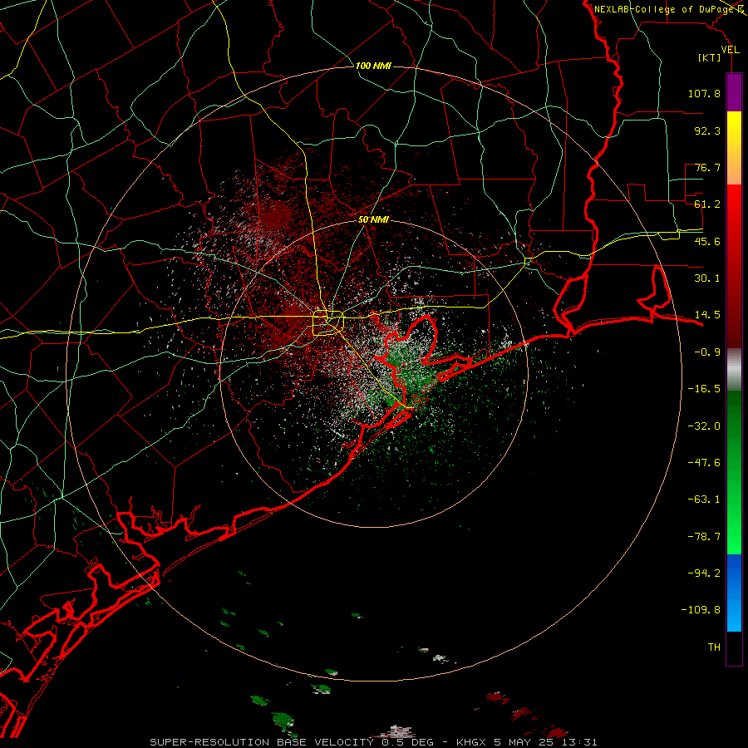This screenshot has width=748, height=748.
Task: Click the bright green segment of the color bar
Action: 734,472
